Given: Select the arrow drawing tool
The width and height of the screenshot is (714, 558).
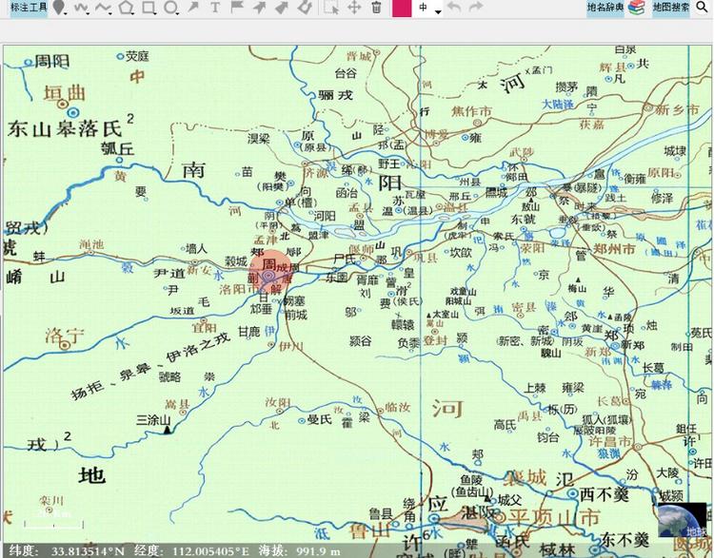Looking at the screenshot, I should point(194,8).
